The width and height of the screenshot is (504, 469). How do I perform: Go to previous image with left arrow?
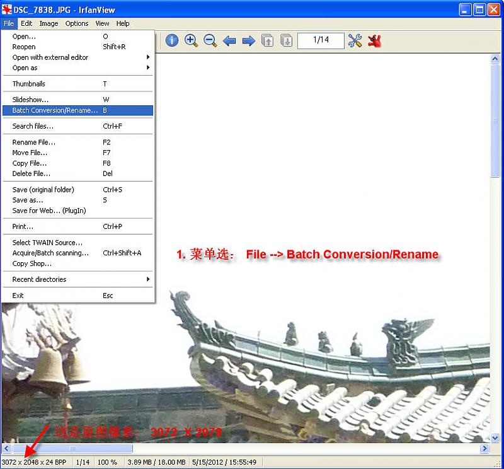(x=229, y=41)
